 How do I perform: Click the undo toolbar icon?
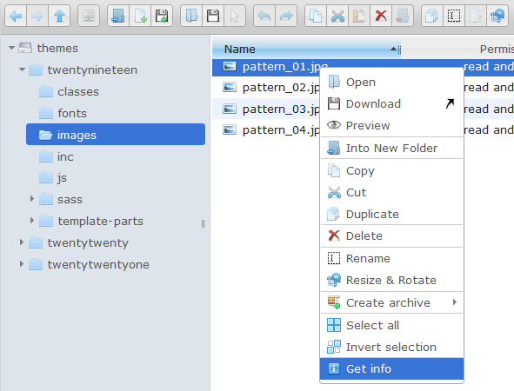tap(264, 16)
